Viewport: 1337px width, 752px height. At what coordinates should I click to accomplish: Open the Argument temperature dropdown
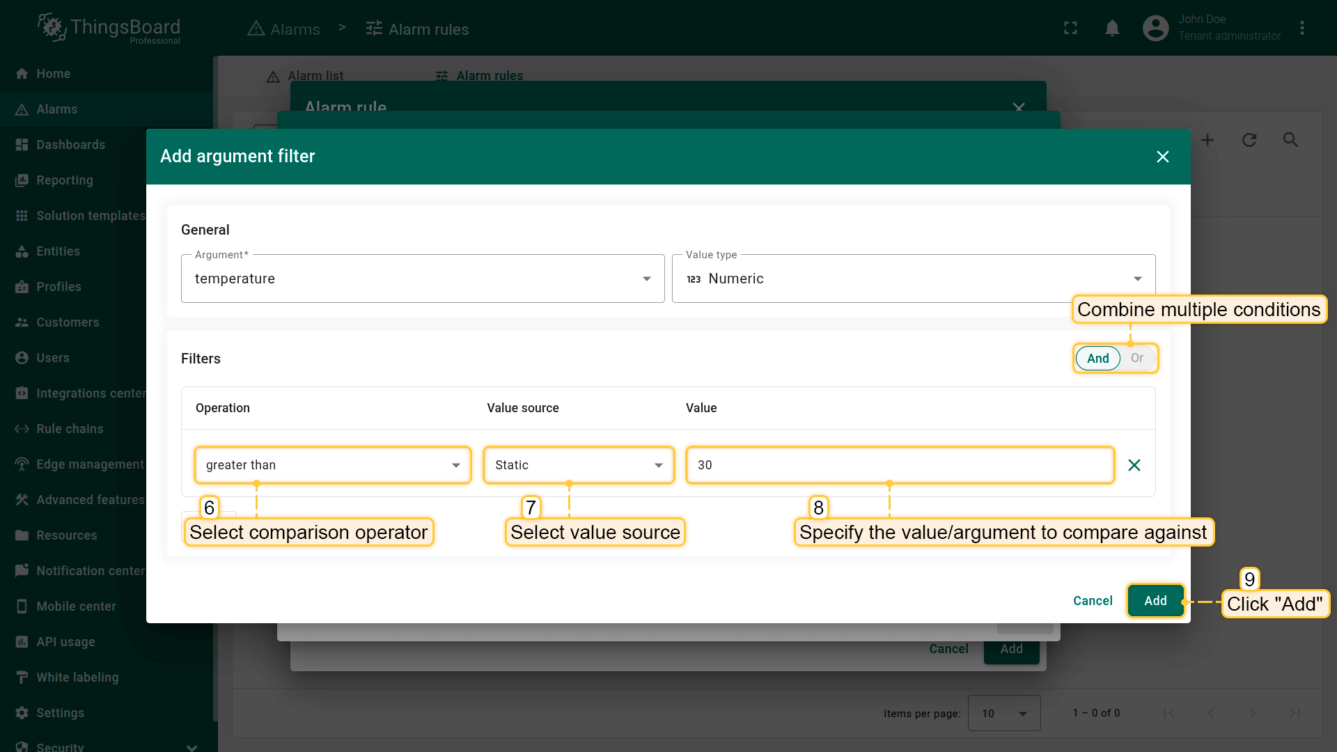click(x=423, y=279)
